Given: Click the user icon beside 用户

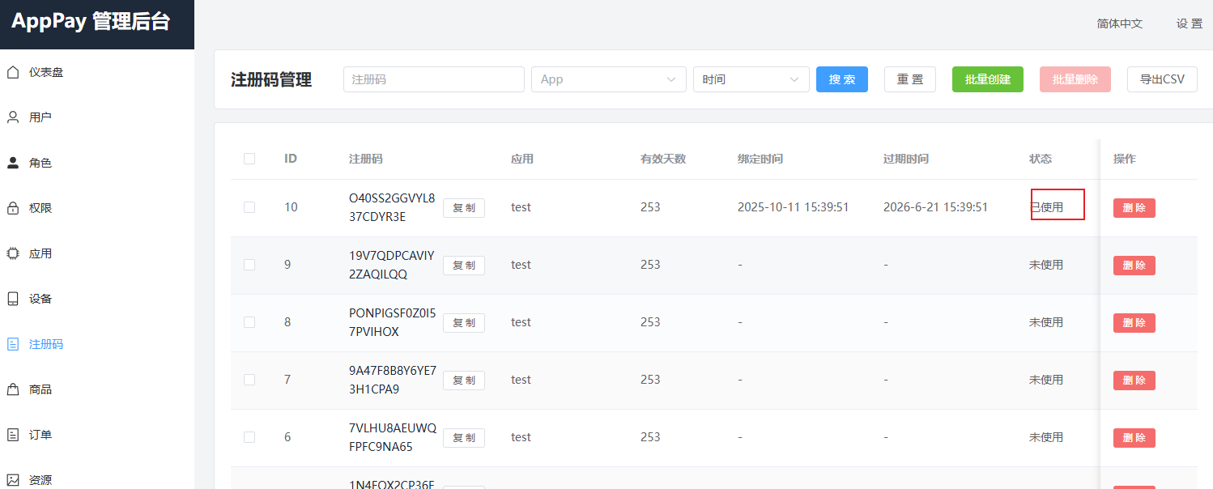Looking at the screenshot, I should [x=13, y=117].
